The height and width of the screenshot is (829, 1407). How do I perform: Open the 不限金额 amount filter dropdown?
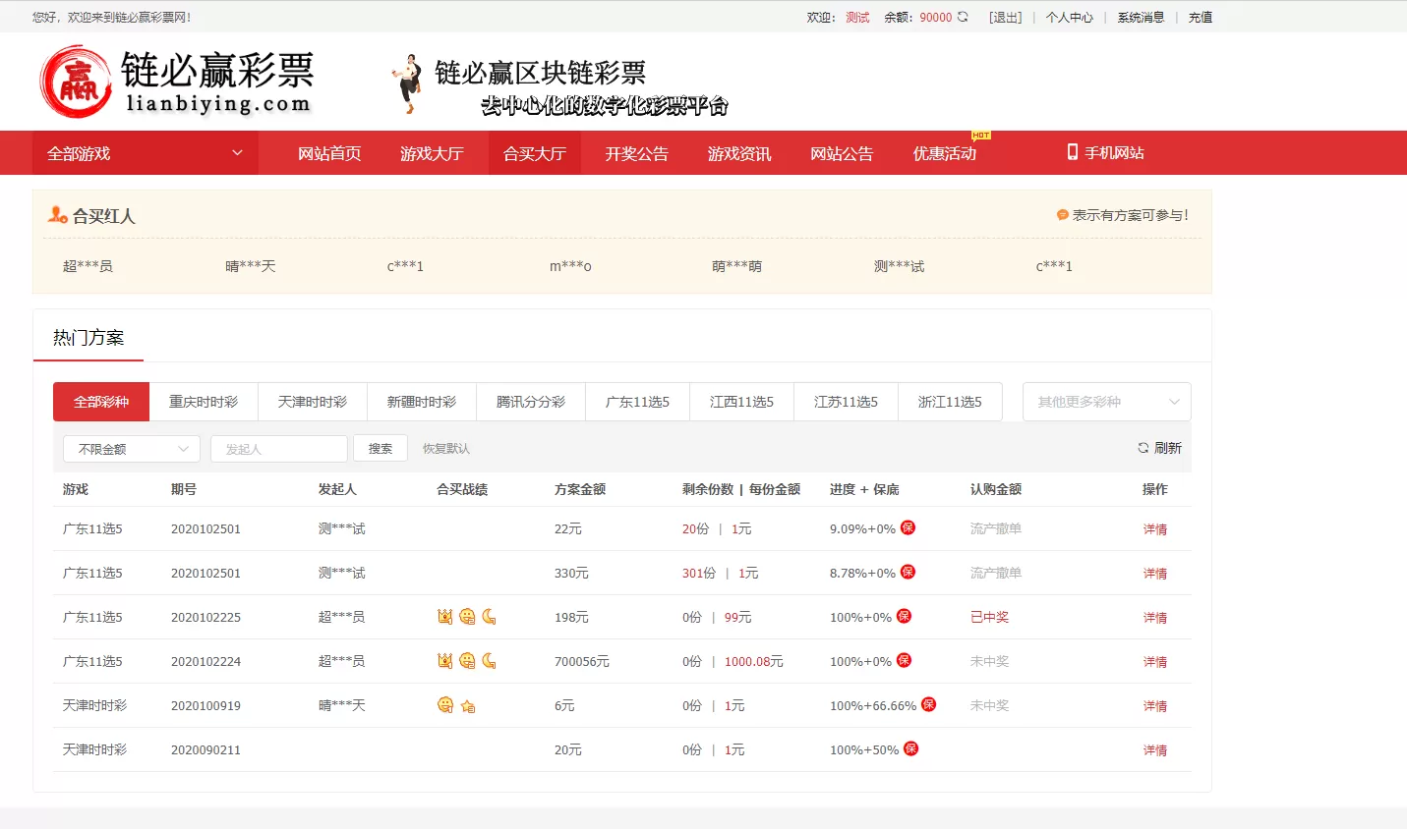click(131, 448)
